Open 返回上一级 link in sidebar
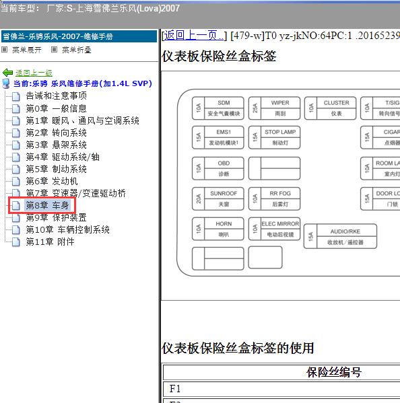The height and width of the screenshot is (403, 400). (34, 73)
